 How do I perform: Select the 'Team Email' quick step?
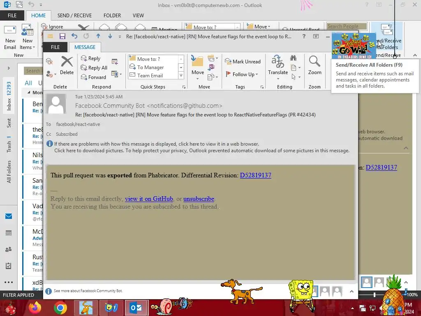click(153, 76)
